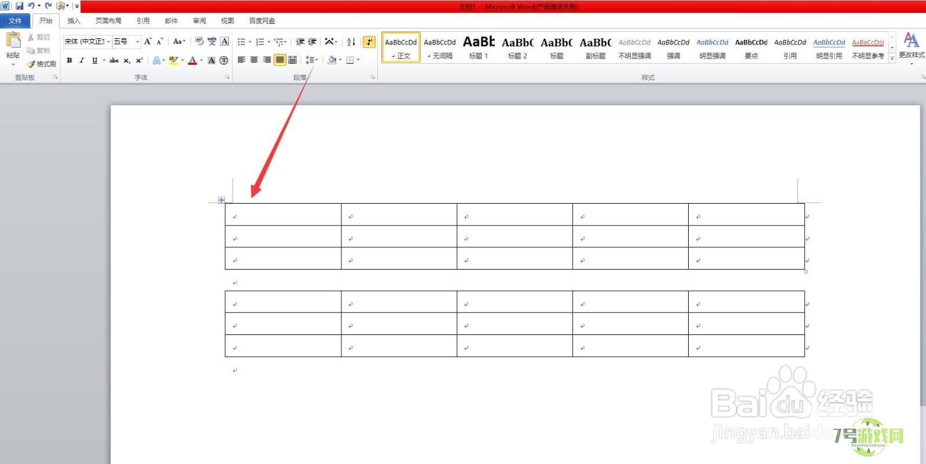Switch to the 插入 tab
This screenshot has height=464, width=926.
[x=74, y=21]
